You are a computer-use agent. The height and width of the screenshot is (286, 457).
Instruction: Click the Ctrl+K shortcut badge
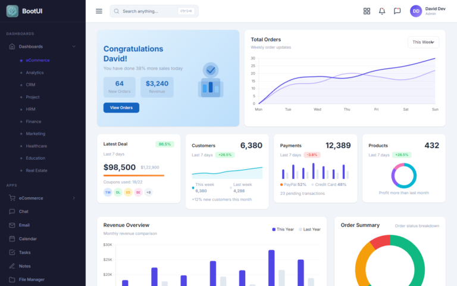186,11
